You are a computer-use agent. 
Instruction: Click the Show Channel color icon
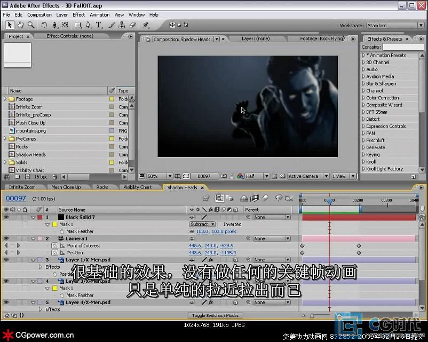(240, 176)
